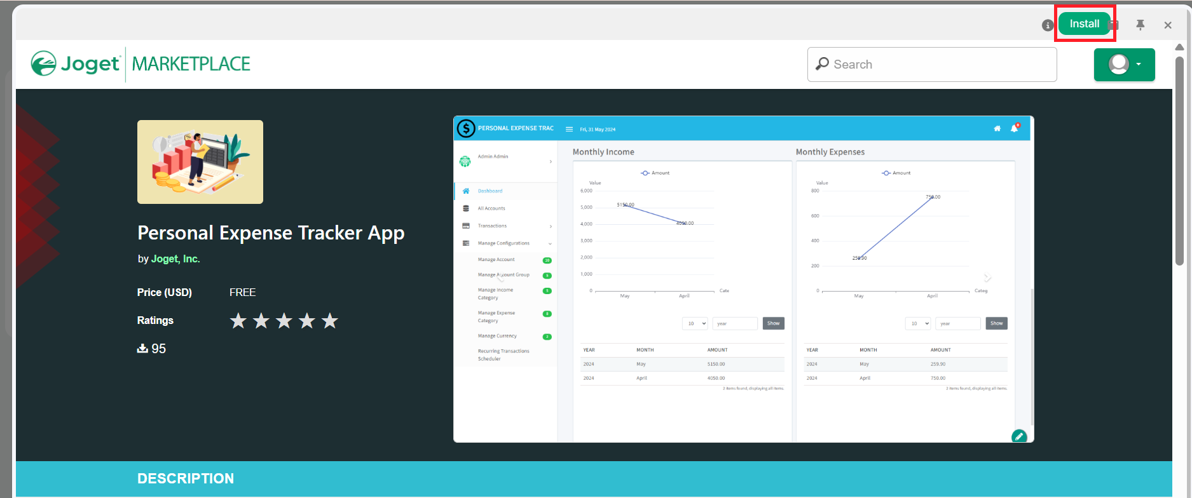This screenshot has height=498, width=1192.
Task: Click the Fri, 31 May 2024 date
Action: pyautogui.click(x=598, y=130)
